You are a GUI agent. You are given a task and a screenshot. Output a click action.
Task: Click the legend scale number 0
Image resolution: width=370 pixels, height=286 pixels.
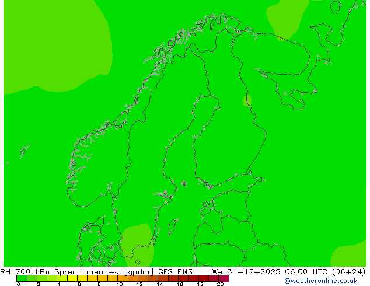point(19,284)
